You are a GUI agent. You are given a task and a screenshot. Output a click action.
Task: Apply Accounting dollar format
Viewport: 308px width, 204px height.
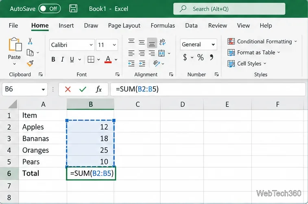185,57
